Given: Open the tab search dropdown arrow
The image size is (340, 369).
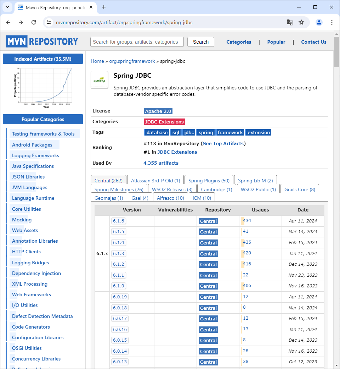Looking at the screenshot, I should click(x=7, y=7).
